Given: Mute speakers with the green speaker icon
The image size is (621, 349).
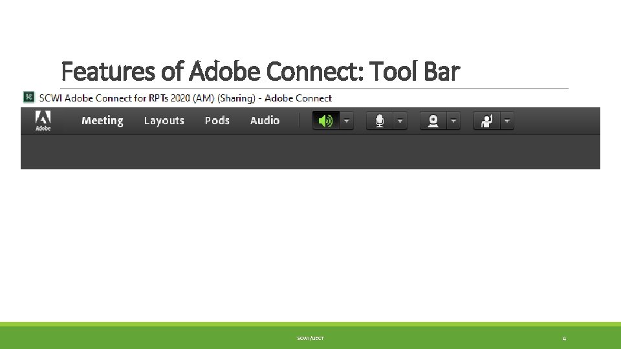Looking at the screenshot, I should (x=326, y=121).
